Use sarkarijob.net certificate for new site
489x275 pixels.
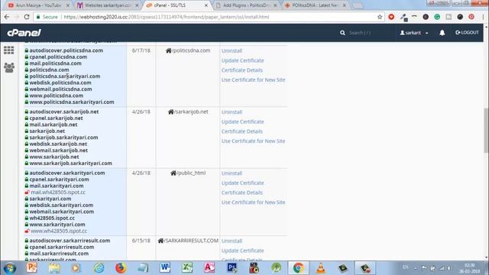[253, 141]
